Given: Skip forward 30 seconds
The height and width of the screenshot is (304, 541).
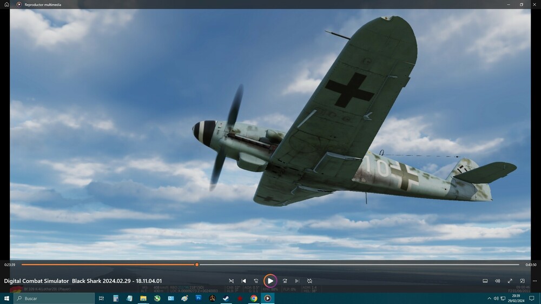Looking at the screenshot, I should click(285, 281).
